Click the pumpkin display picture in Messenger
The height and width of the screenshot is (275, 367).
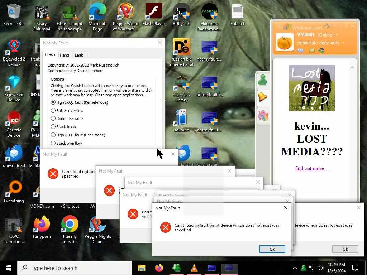[284, 42]
